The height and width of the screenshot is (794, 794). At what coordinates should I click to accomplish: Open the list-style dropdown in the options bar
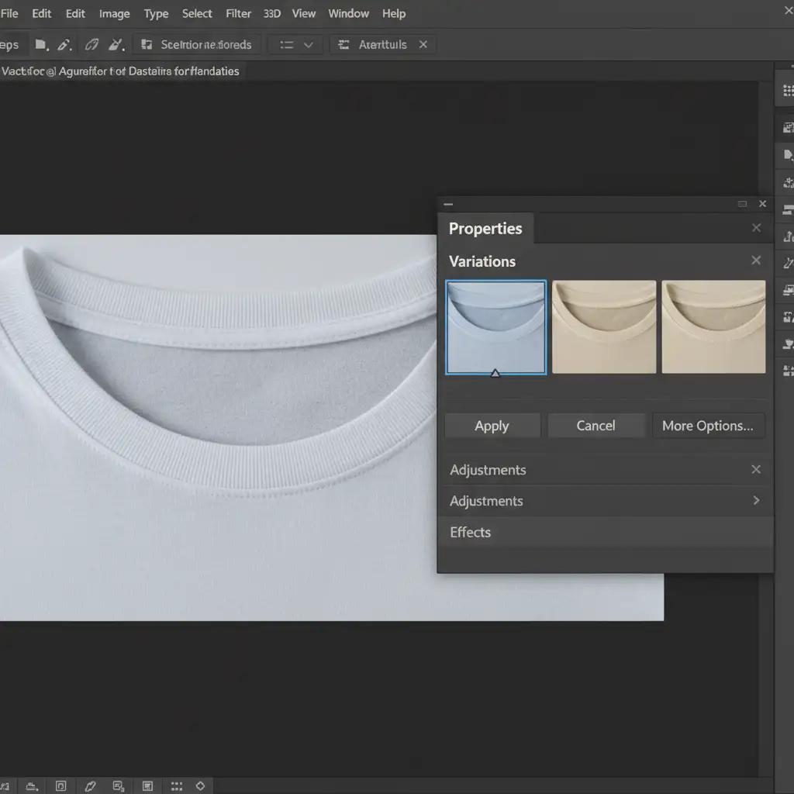296,45
